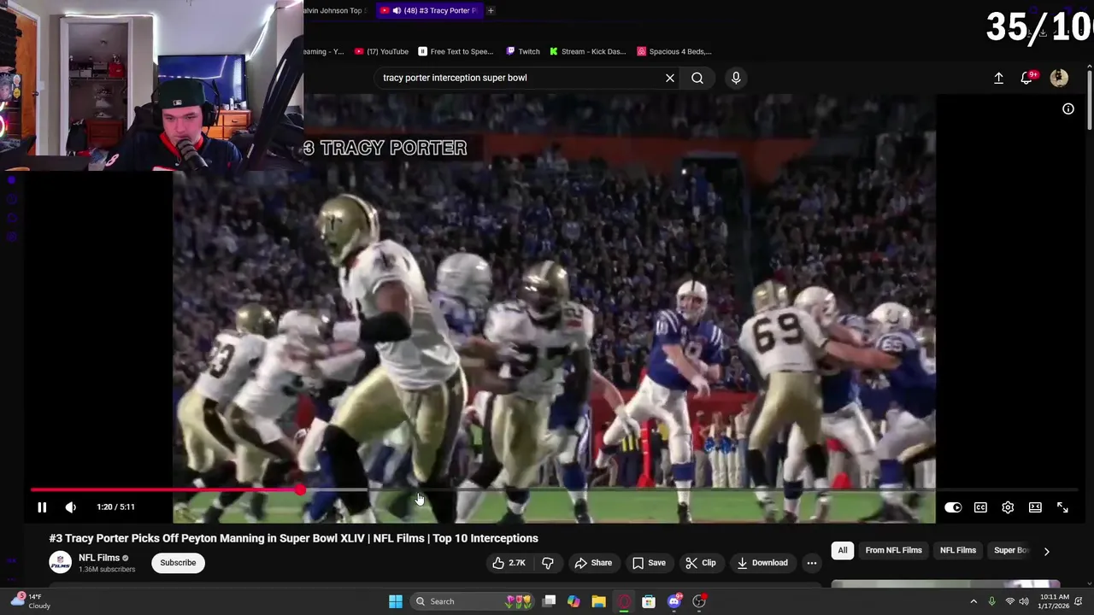Save video to a playlist
The width and height of the screenshot is (1094, 615).
(x=649, y=563)
